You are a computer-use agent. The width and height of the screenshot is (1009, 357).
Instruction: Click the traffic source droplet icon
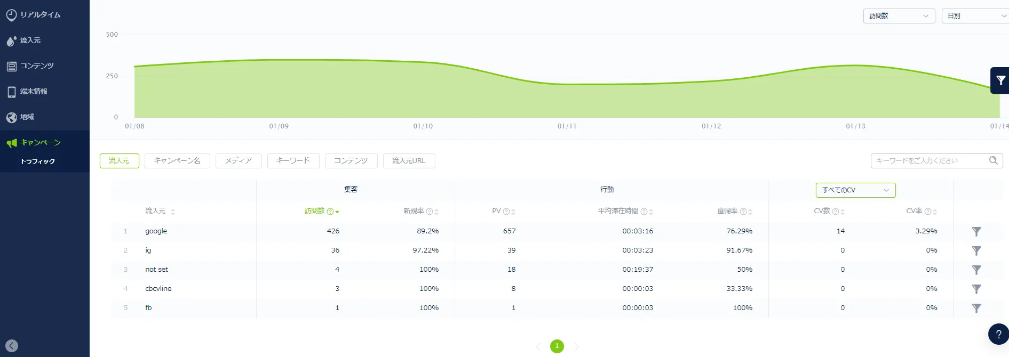point(11,40)
